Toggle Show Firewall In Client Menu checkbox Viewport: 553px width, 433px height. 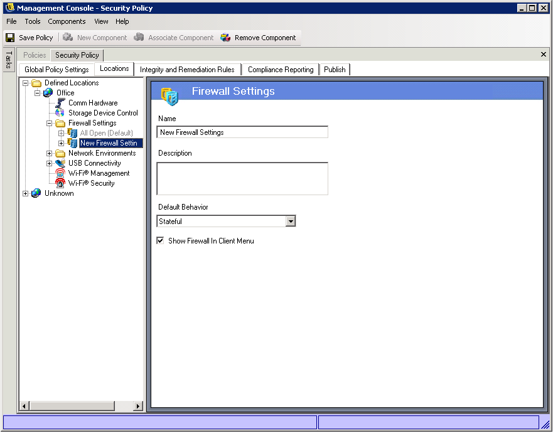pos(160,241)
